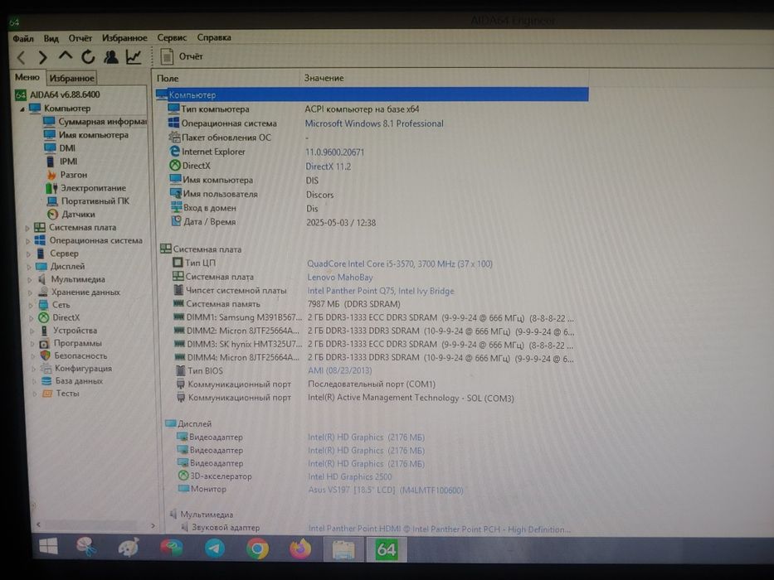Click the Безопасность shield icon
Image resolution: width=774 pixels, height=580 pixels.
point(46,355)
